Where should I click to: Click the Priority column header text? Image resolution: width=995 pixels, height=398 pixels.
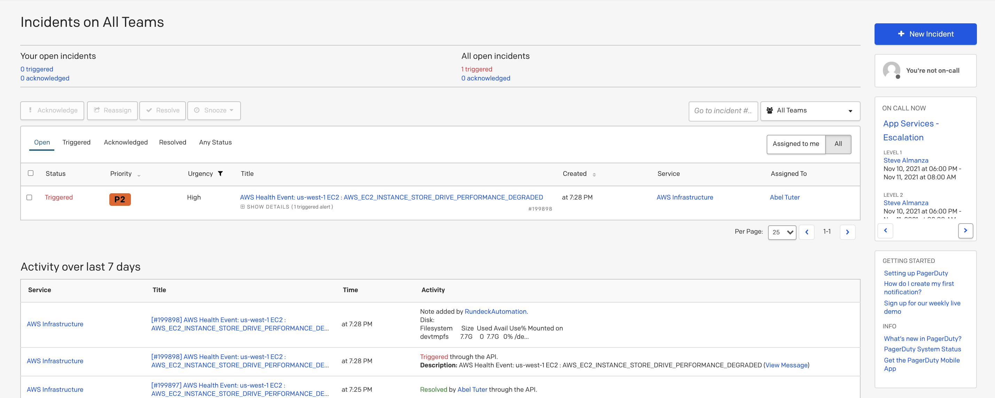coord(121,174)
